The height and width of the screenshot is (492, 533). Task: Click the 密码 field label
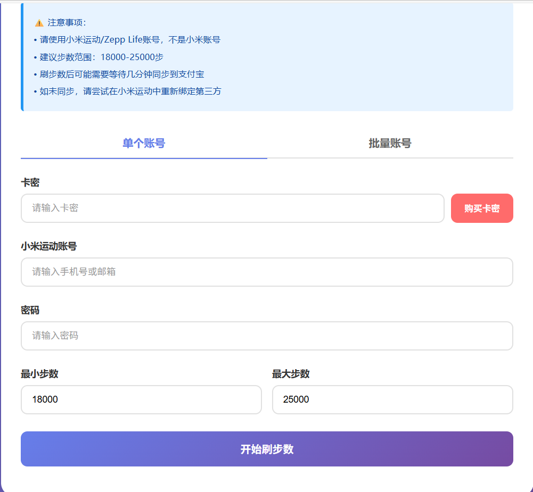point(30,310)
